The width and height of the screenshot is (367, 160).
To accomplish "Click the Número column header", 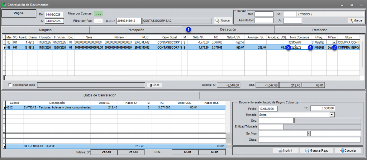I will pos(119,37).
